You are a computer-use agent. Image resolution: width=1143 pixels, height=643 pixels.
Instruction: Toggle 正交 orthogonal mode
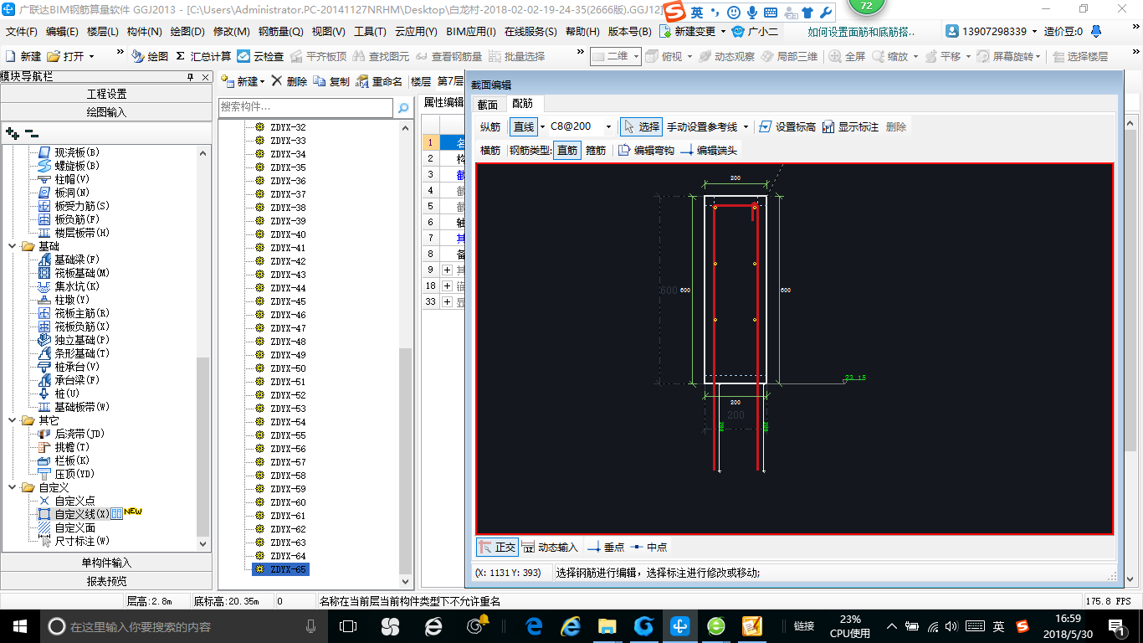tap(497, 547)
